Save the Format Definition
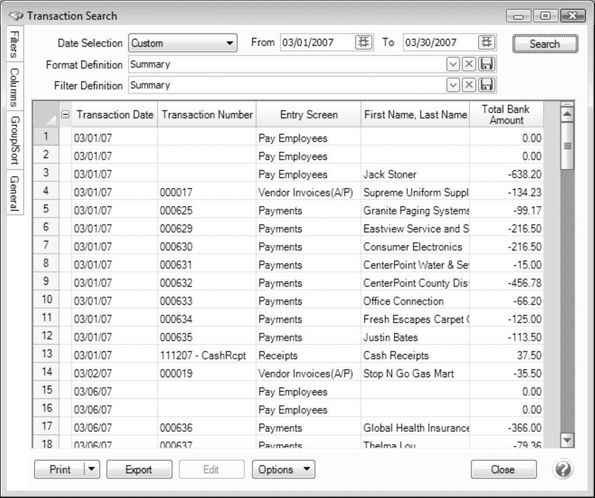The width and height of the screenshot is (595, 498). tap(487, 65)
